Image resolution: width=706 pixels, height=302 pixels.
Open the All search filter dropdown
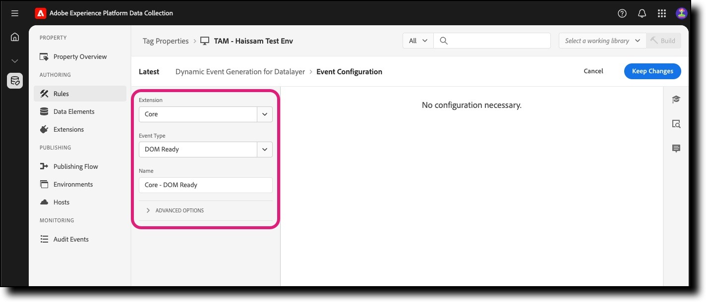point(418,41)
